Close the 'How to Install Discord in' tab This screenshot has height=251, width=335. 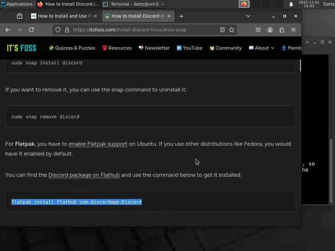pyautogui.click(x=169, y=16)
